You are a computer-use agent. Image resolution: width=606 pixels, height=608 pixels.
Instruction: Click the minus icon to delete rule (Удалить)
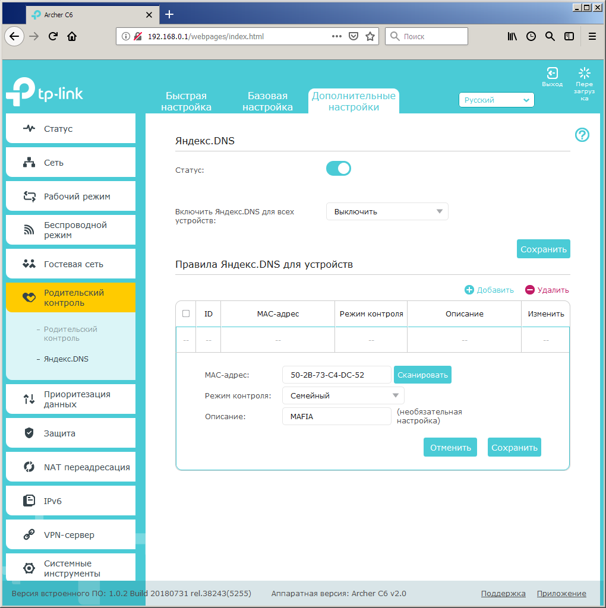pos(530,290)
